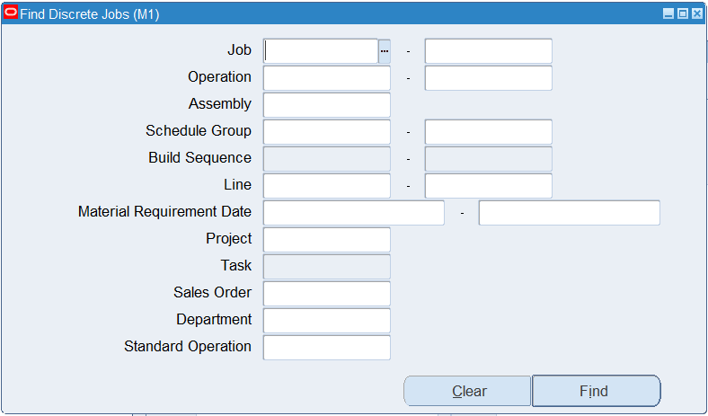The height and width of the screenshot is (416, 708).
Task: Select the ending Material Requirement Date field
Action: point(569,213)
